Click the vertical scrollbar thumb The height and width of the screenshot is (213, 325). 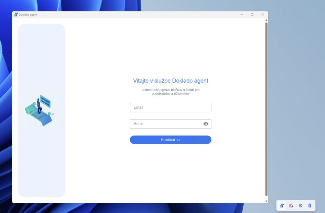(x=266, y=109)
